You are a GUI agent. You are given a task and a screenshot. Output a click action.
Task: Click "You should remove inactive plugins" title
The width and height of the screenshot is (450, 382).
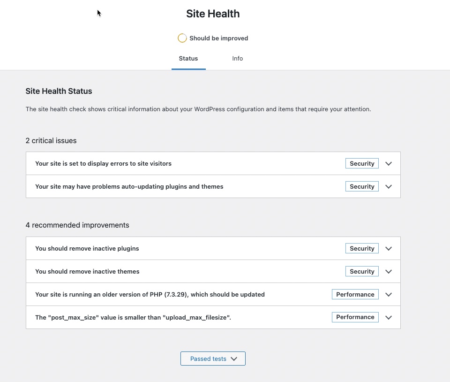pyautogui.click(x=87, y=249)
